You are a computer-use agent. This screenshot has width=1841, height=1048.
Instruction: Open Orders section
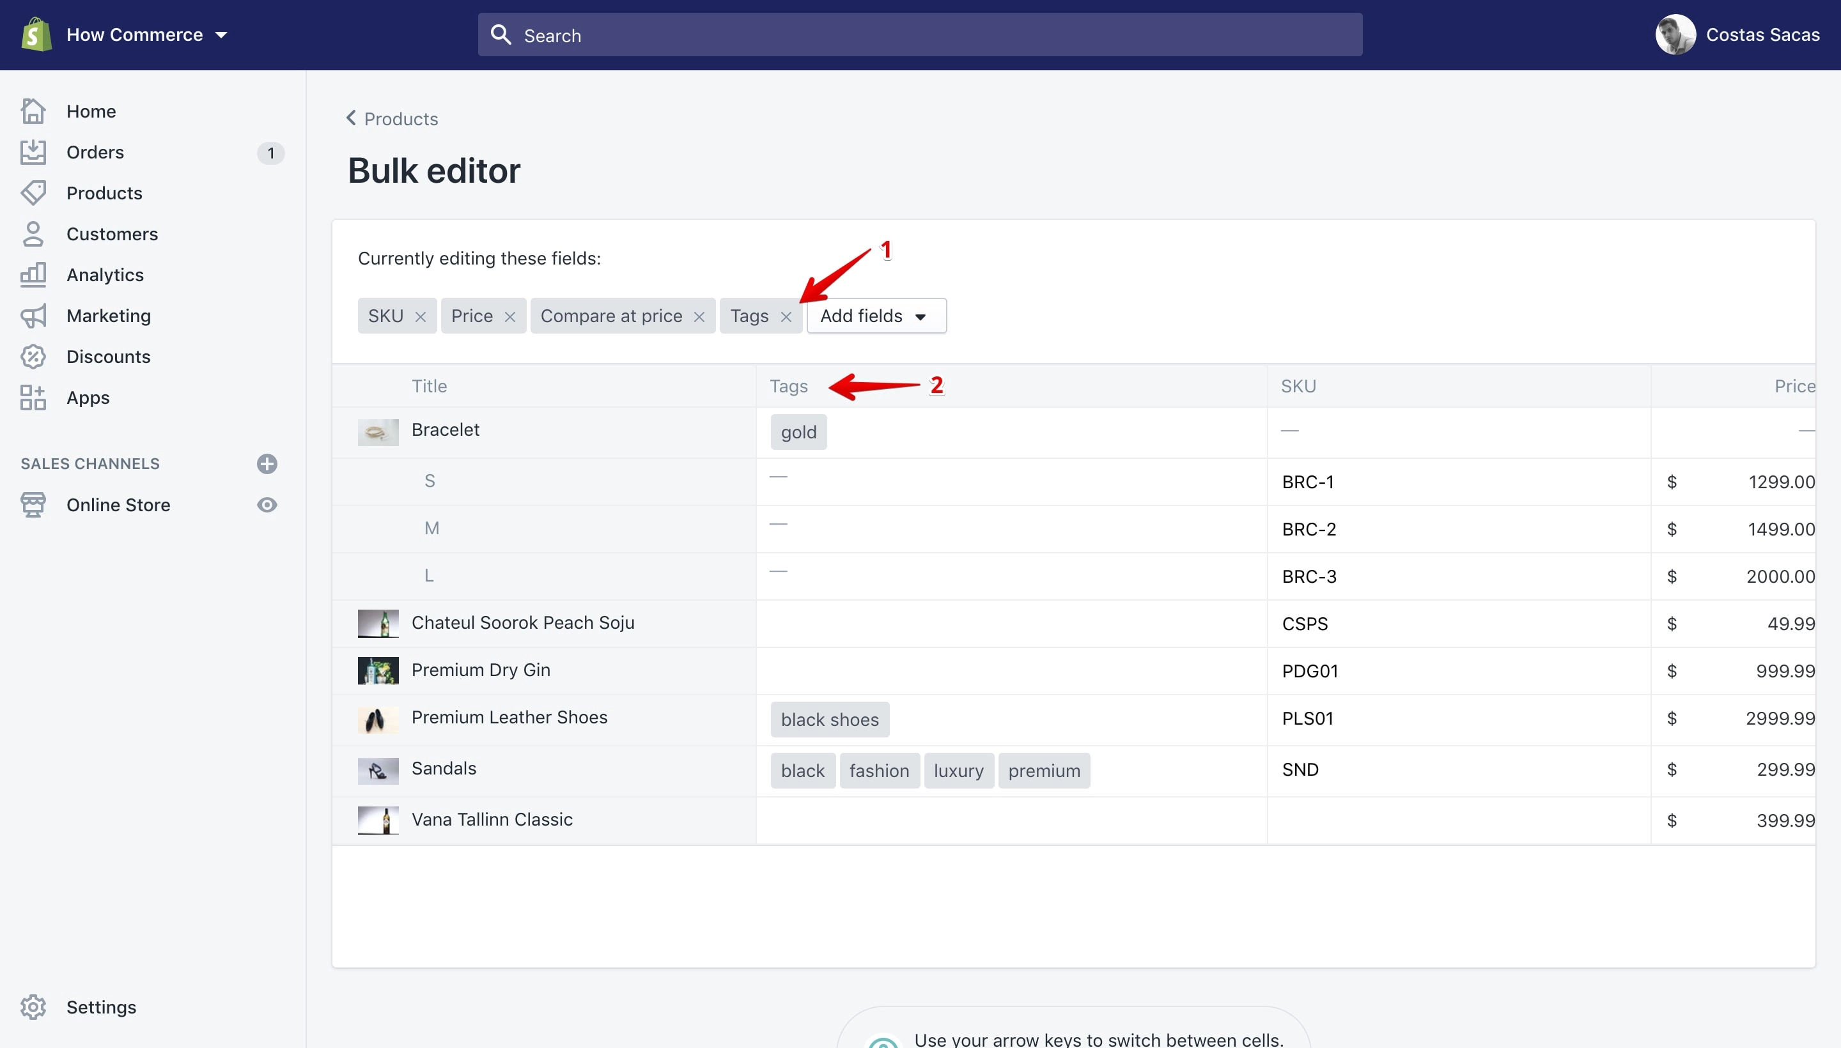(95, 152)
